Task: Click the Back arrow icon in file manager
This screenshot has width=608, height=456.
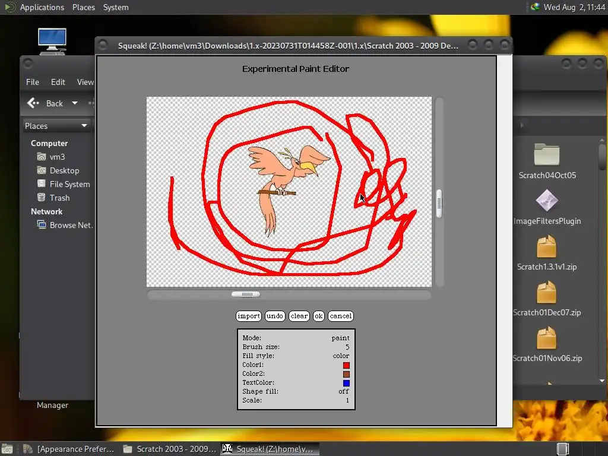Action: [x=33, y=103]
